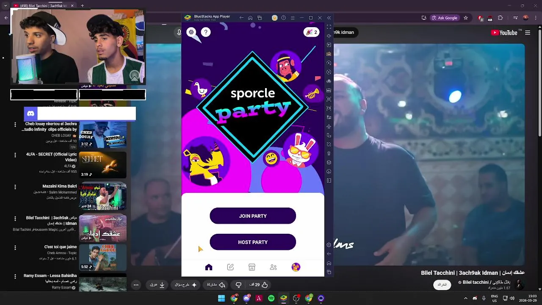Open Cheb Louay video thumbnail

tap(102, 135)
